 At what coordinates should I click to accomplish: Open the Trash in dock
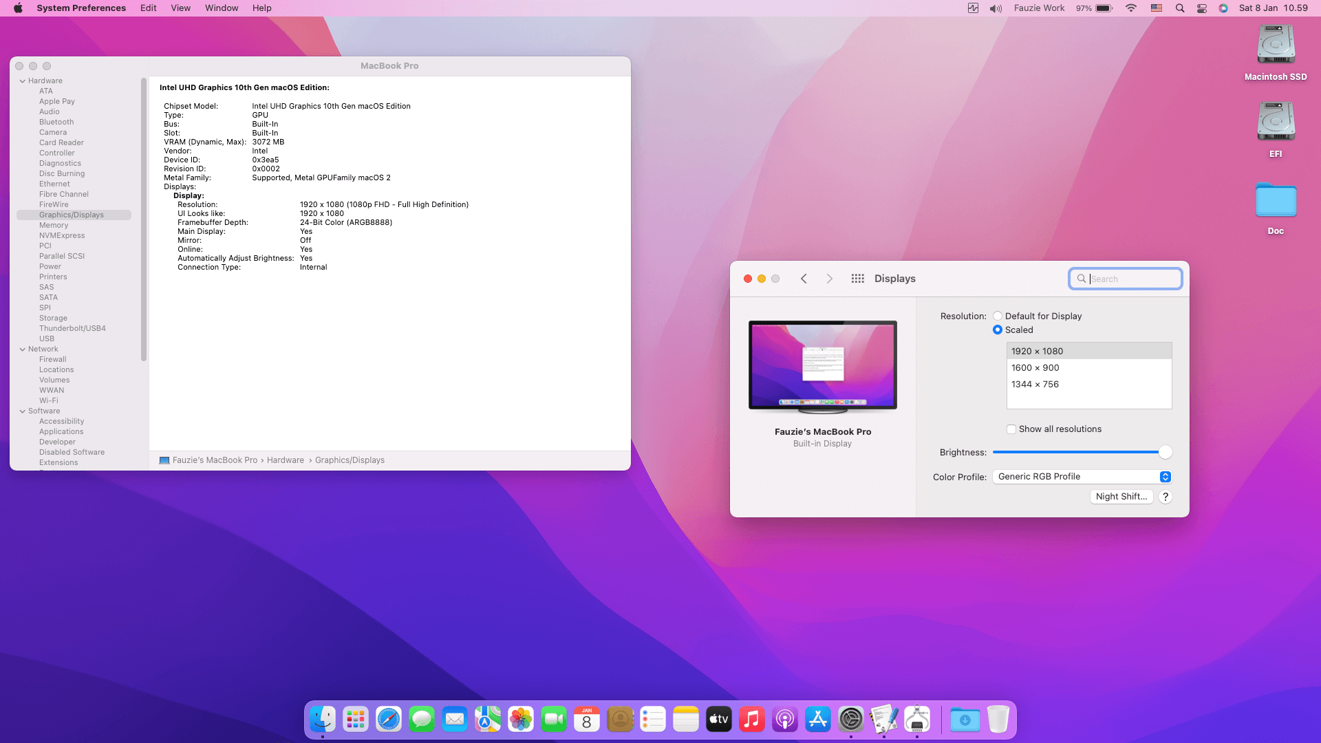tap(998, 720)
